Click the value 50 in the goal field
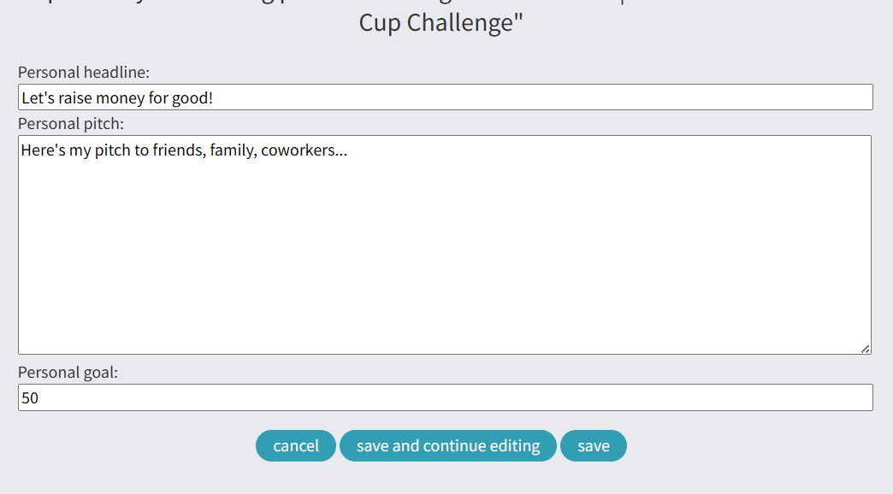 coord(30,398)
